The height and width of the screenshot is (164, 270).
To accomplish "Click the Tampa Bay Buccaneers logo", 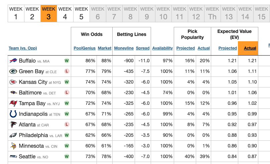I will pyautogui.click(x=13, y=103).
